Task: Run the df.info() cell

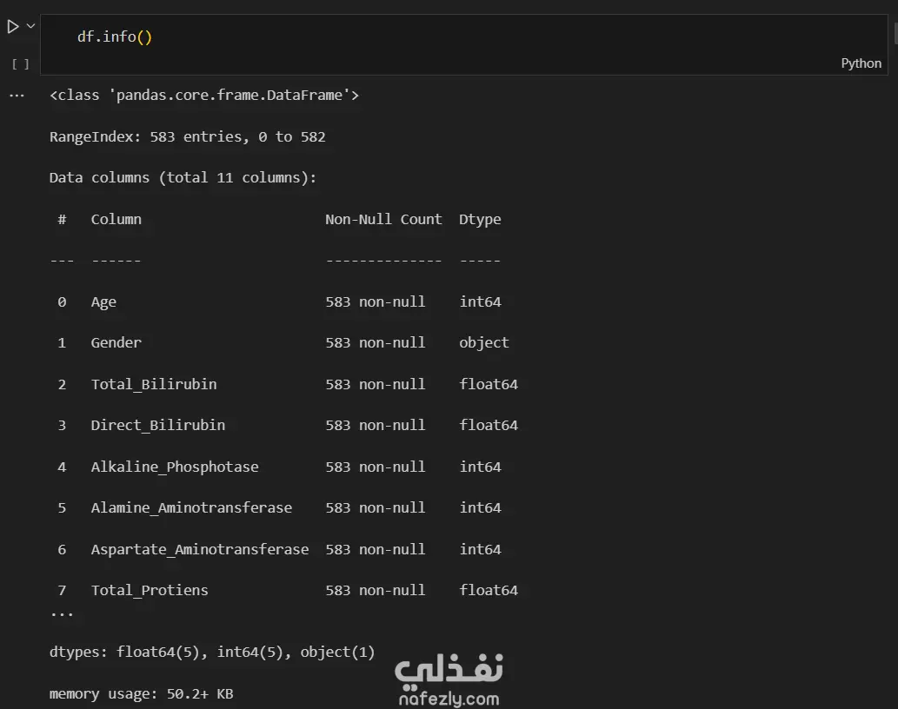Action: point(12,27)
